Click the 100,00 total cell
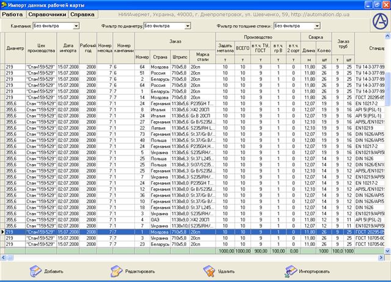The image size is (391, 282). point(278,251)
